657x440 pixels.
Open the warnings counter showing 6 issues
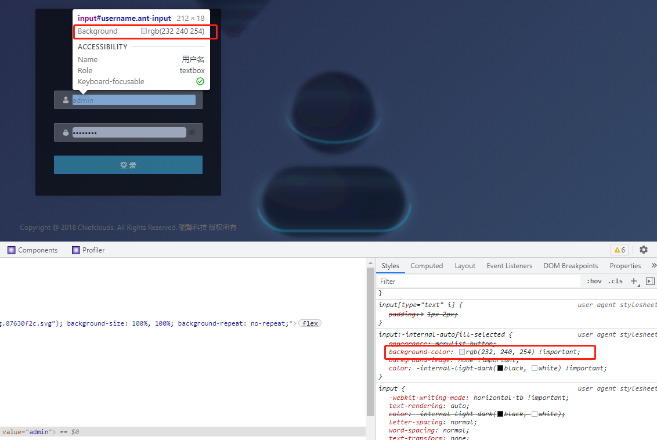(619, 250)
